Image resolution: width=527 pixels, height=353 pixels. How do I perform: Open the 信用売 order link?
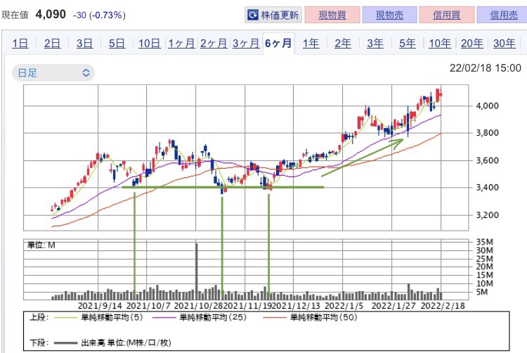[x=504, y=15]
